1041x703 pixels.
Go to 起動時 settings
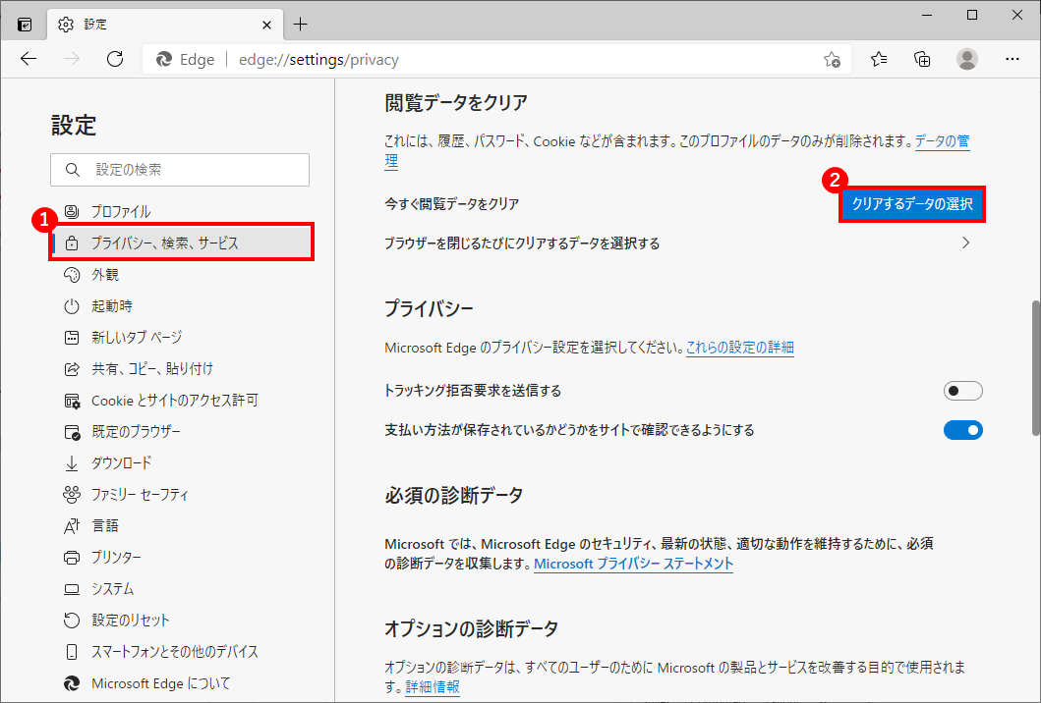pyautogui.click(x=180, y=305)
